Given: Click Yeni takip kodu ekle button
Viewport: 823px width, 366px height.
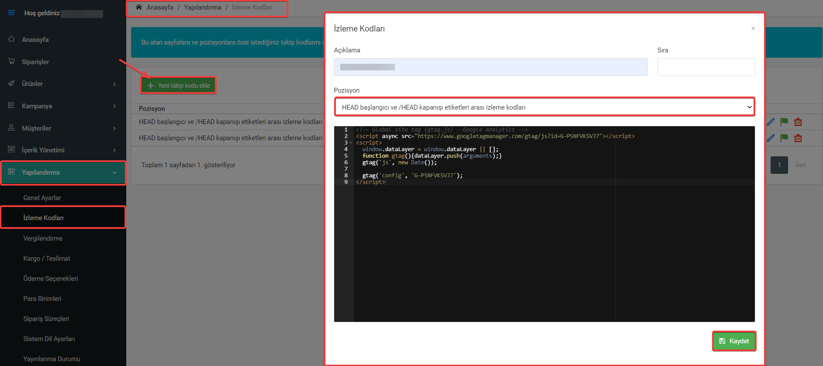Looking at the screenshot, I should 178,85.
